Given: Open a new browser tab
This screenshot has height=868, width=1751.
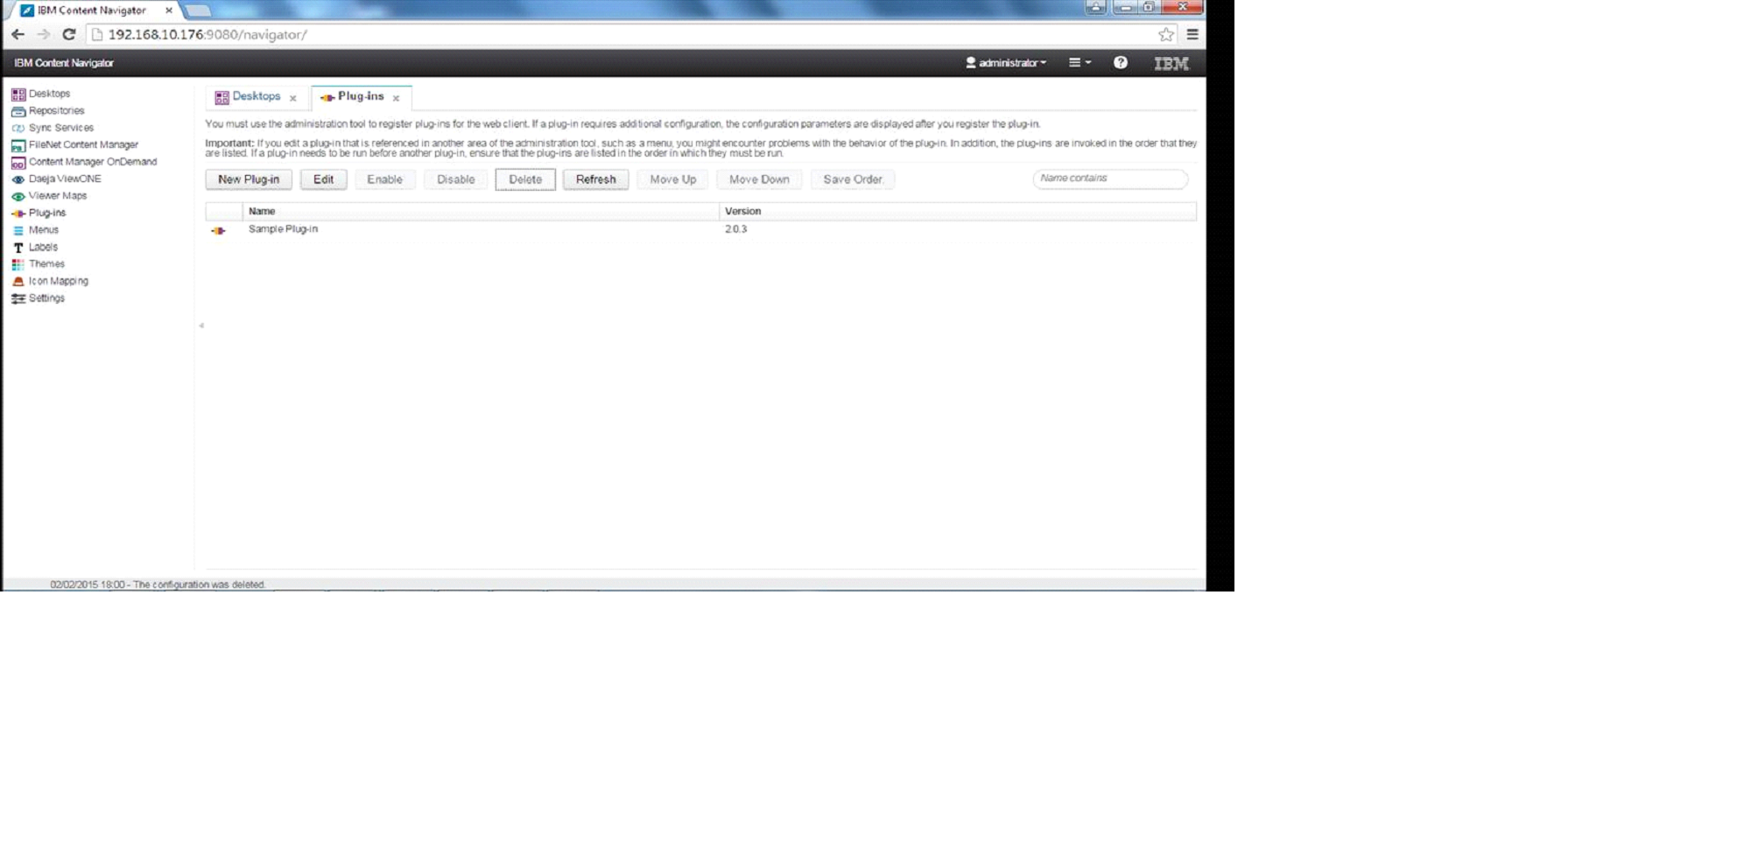Looking at the screenshot, I should pos(198,10).
